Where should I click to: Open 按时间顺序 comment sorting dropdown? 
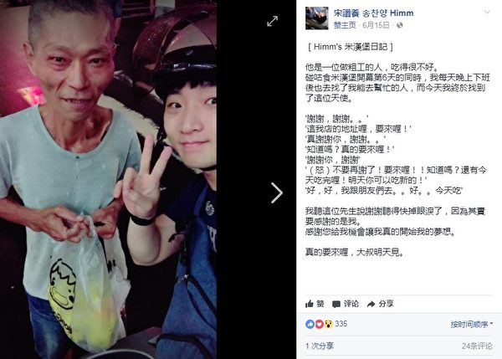[x=472, y=325]
